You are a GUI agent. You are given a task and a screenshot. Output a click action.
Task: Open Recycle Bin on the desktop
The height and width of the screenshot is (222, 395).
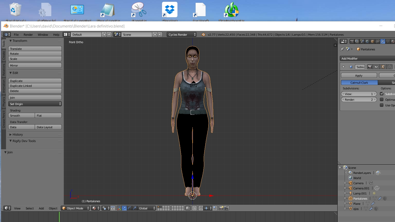15,12
